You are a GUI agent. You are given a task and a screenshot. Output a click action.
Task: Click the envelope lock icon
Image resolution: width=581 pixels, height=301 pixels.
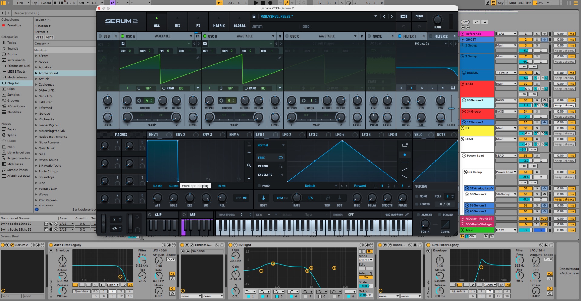click(249, 145)
